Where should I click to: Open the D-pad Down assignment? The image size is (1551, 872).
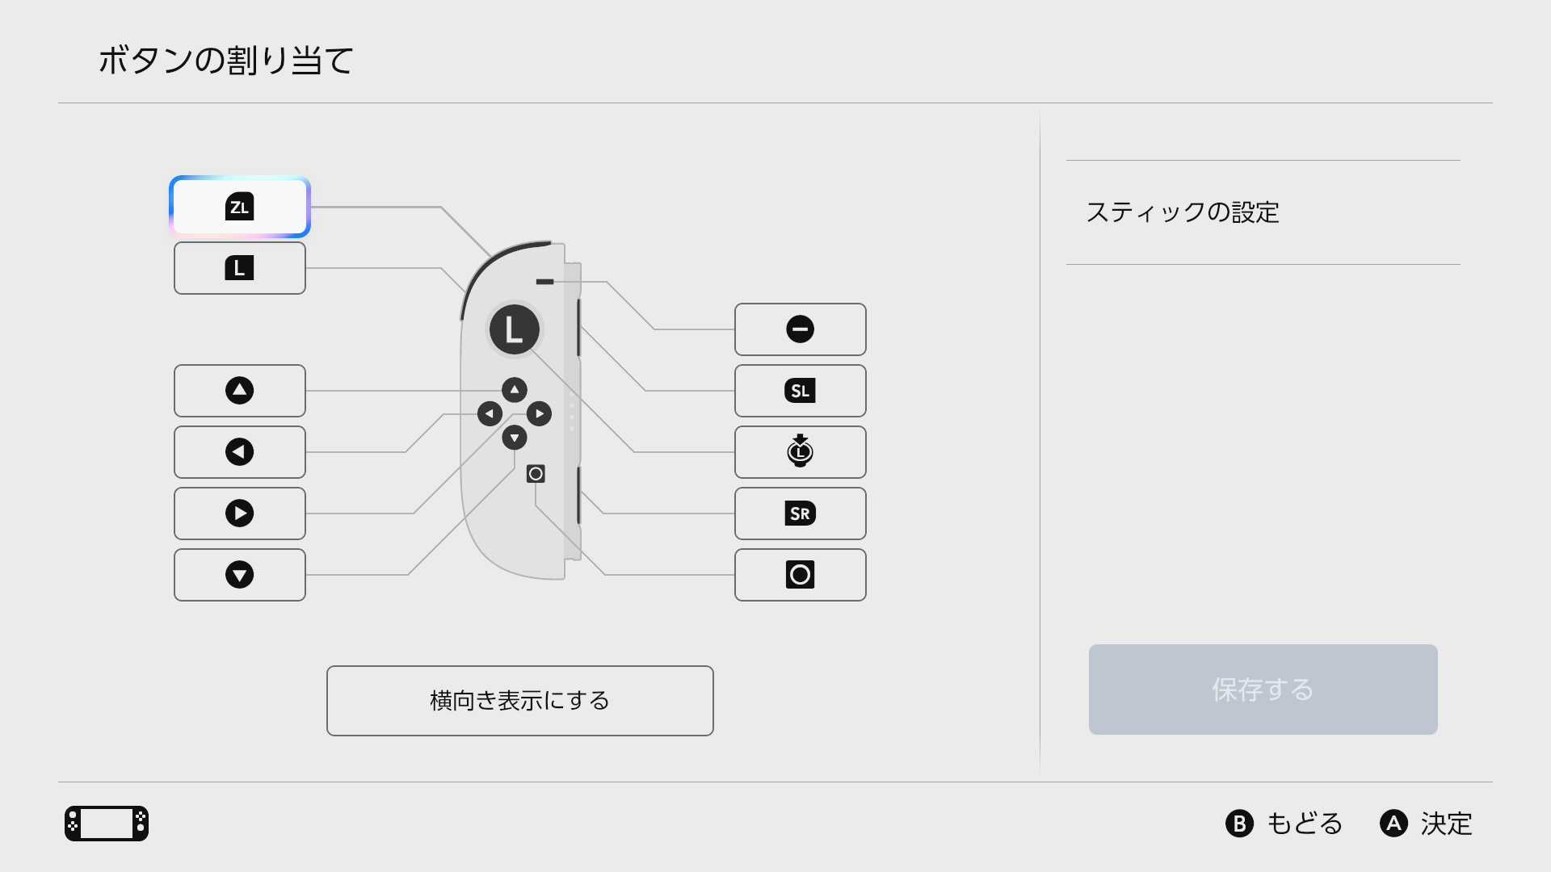pos(239,575)
